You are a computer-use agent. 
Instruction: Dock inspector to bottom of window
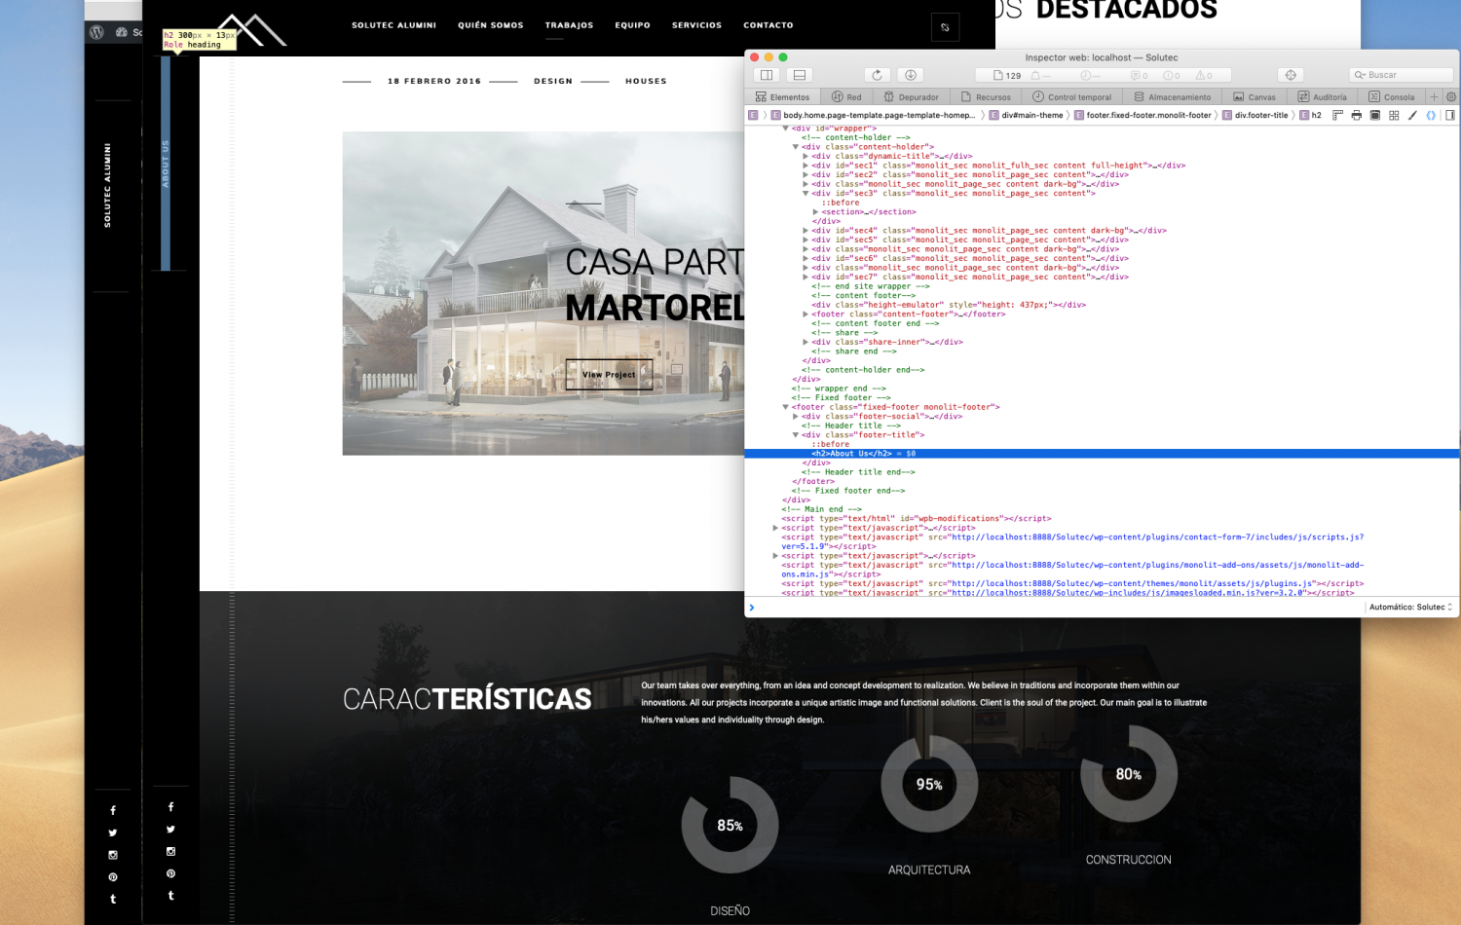coord(800,75)
